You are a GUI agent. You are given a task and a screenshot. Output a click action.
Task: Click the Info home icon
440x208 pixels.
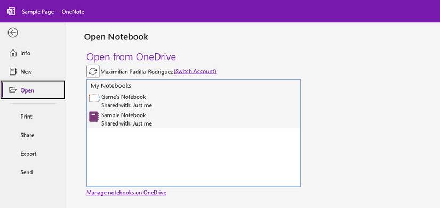click(x=13, y=53)
